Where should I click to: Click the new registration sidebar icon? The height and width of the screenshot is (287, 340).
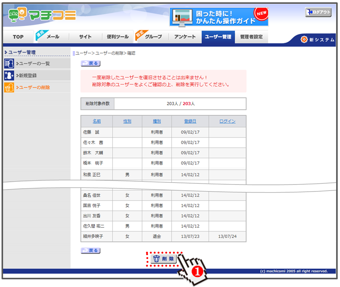click(x=9, y=76)
